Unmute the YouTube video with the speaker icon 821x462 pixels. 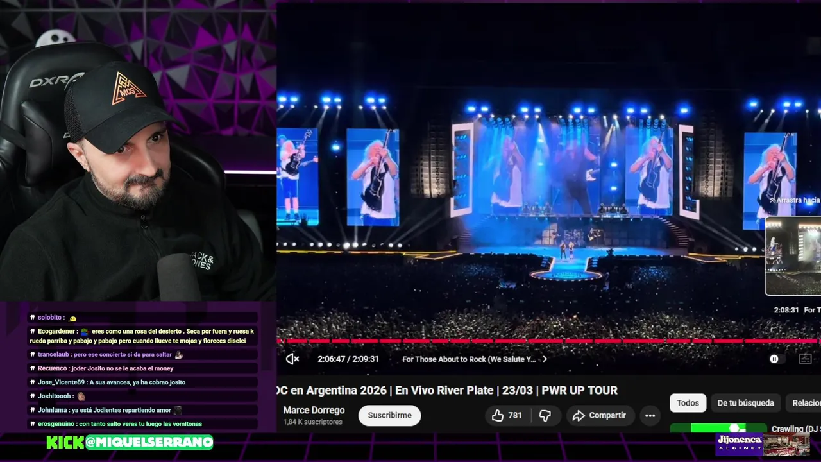click(292, 359)
